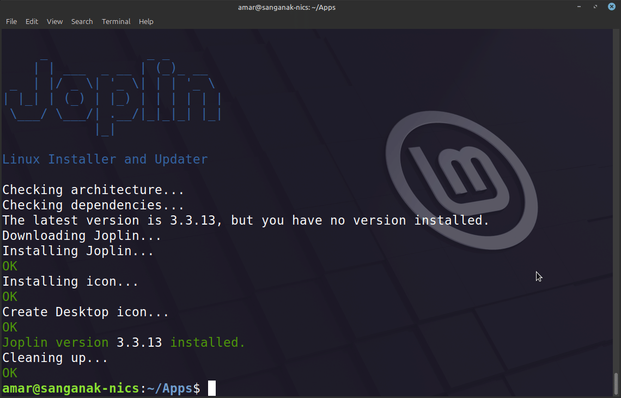Open the View menu
The width and height of the screenshot is (621, 398).
54,21
